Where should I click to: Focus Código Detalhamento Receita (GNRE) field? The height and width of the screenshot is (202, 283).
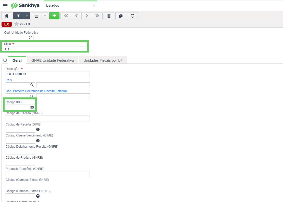[20, 152]
